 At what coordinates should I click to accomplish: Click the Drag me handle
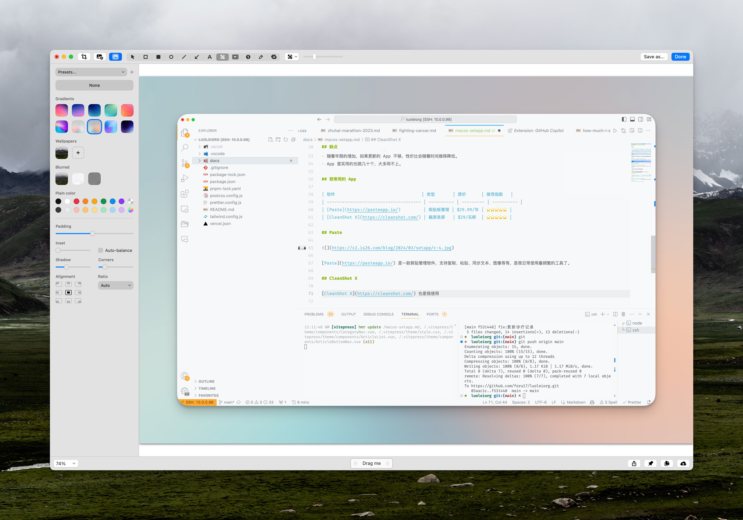pos(371,464)
